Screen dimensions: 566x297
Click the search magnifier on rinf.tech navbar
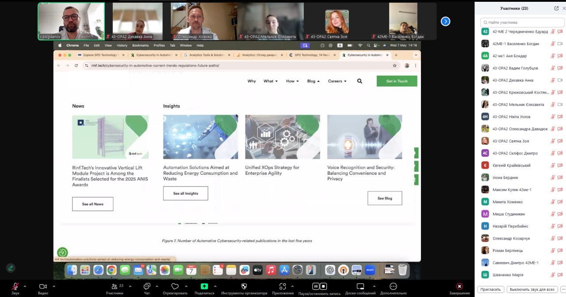pos(359,81)
